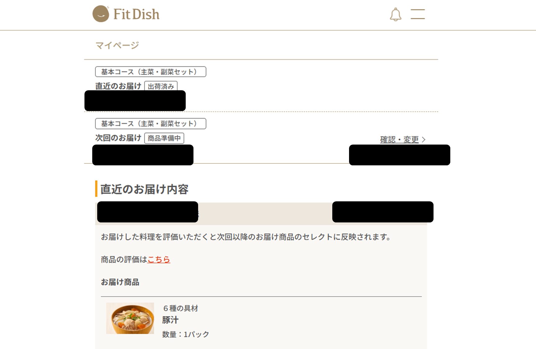The height and width of the screenshot is (349, 536).
Task: Open the hamburger menu
Action: click(x=417, y=14)
